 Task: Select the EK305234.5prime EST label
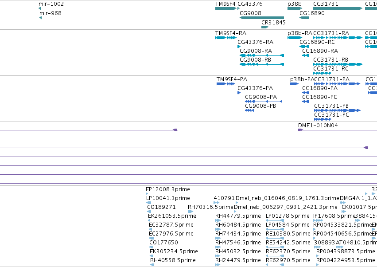(x=174, y=251)
